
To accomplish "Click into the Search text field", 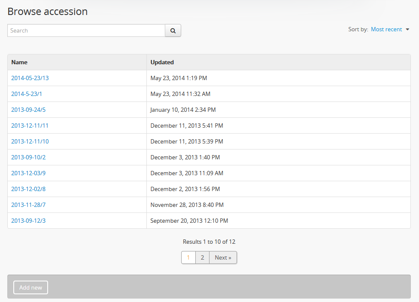I will (x=86, y=30).
